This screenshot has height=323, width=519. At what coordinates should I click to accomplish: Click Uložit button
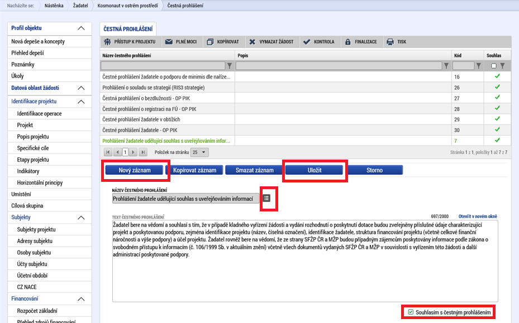[314, 170]
